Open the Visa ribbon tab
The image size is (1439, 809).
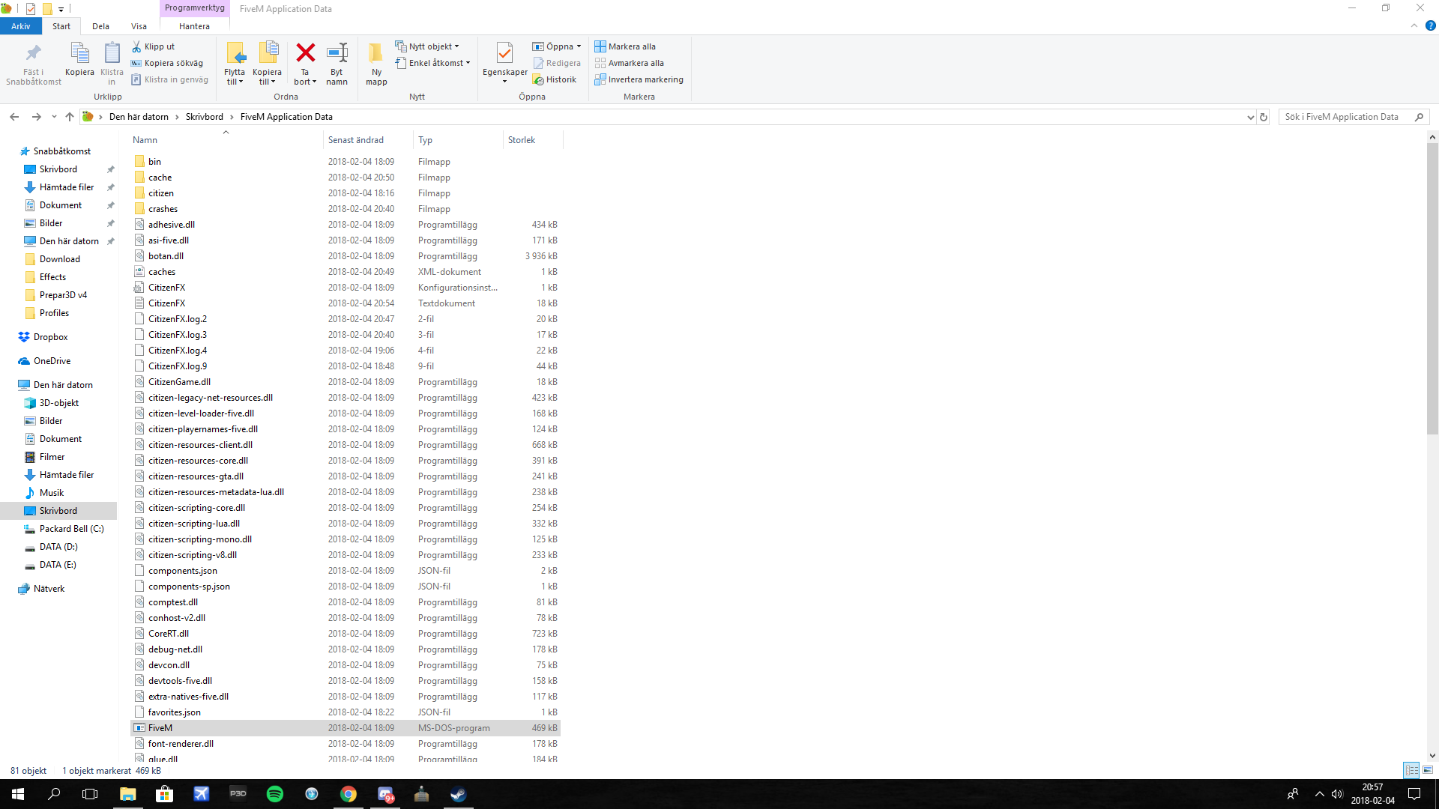(x=139, y=26)
